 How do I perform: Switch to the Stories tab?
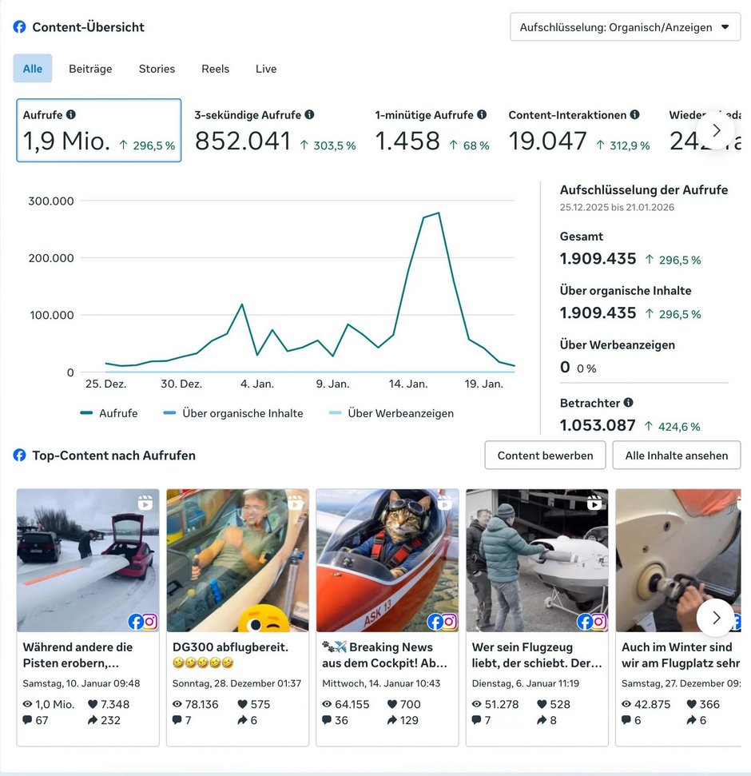pyautogui.click(x=157, y=69)
